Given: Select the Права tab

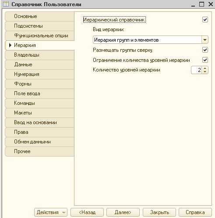Looking at the screenshot, I should pyautogui.click(x=39, y=132).
